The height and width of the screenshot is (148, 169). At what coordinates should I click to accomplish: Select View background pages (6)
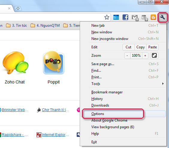pyautogui.click(x=123, y=127)
